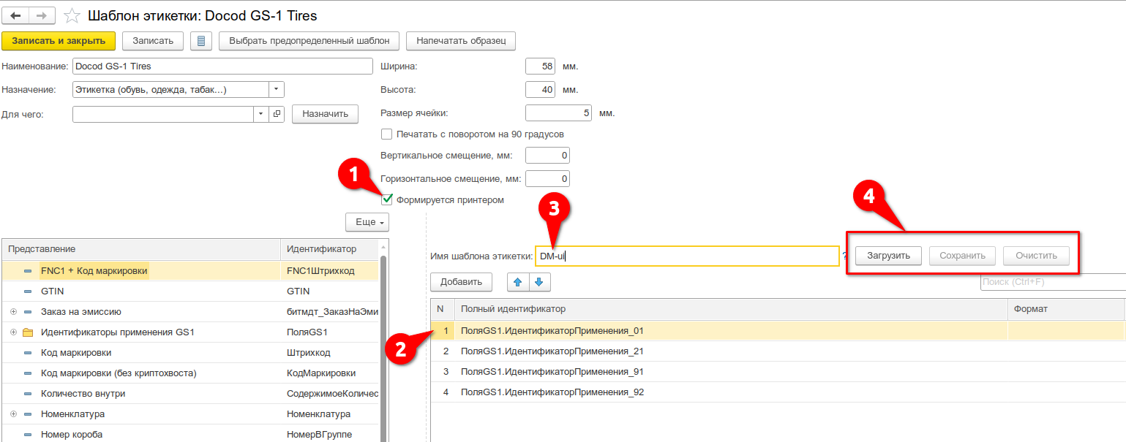Open the Для чего dropdown arrow

(x=262, y=114)
